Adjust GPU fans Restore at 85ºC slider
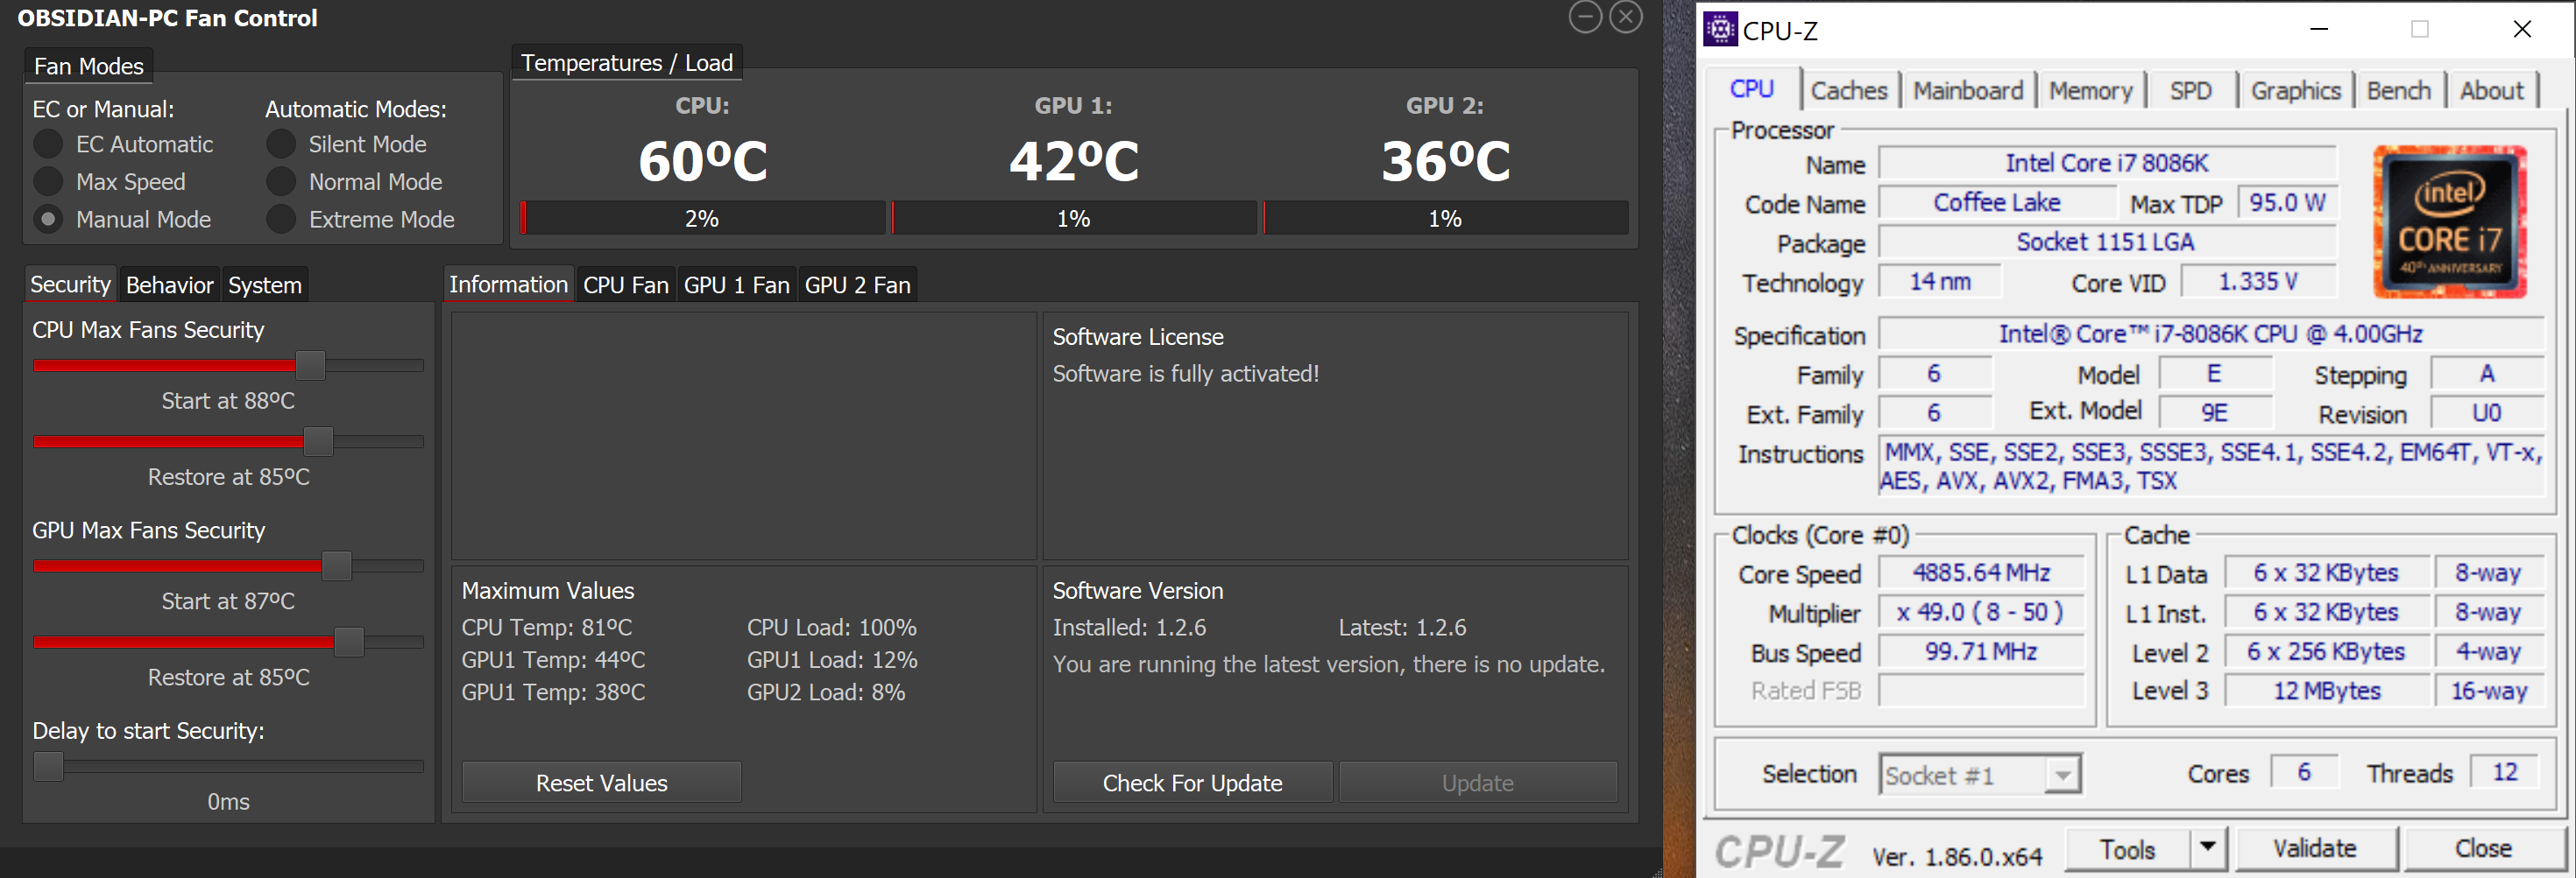This screenshot has height=878, width=2576. click(349, 642)
